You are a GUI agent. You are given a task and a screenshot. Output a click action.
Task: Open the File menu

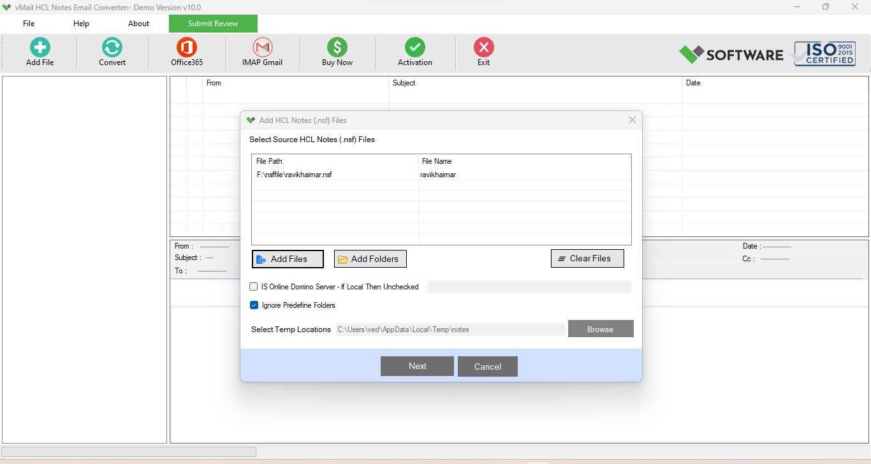(x=29, y=24)
